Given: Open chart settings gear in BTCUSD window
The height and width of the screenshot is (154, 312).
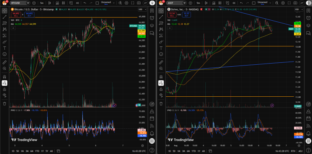Looking at the screenshot, I should 127,3.
